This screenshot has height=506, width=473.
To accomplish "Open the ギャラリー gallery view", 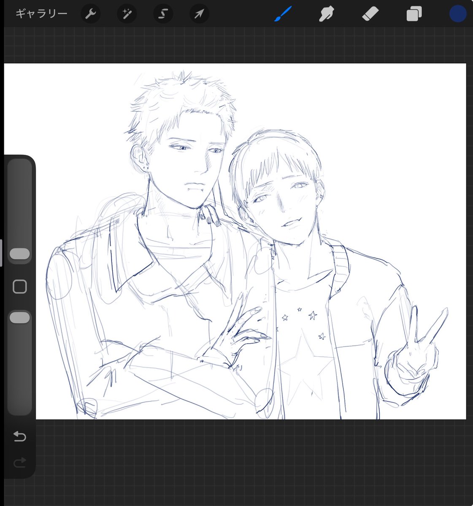I will (41, 14).
